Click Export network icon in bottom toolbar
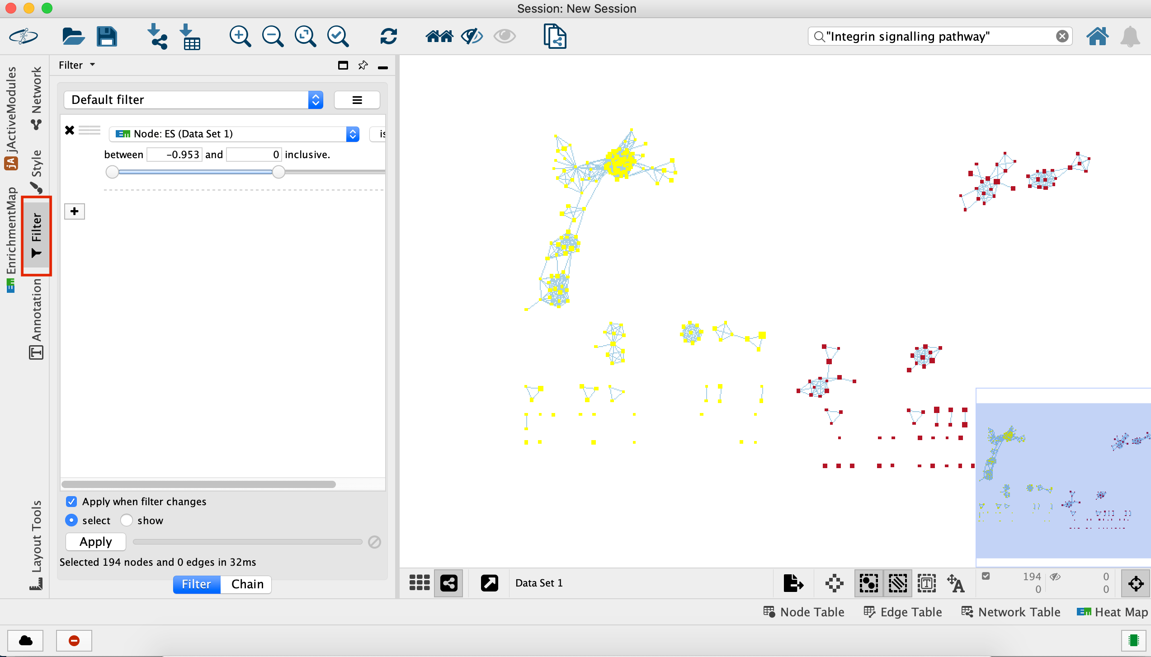Screen dimensions: 1151x657 793,583
